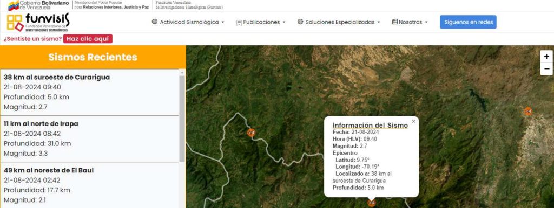Expand the Actividad Sismológica dropdown

tap(188, 22)
